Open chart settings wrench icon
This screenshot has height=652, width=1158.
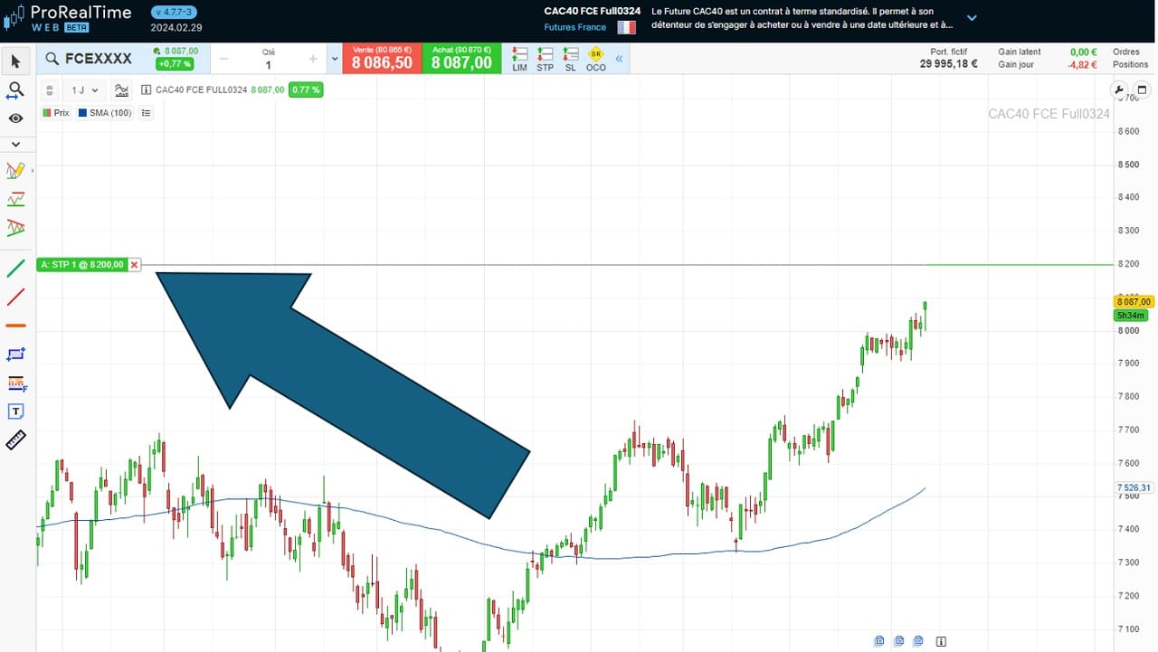click(1119, 90)
